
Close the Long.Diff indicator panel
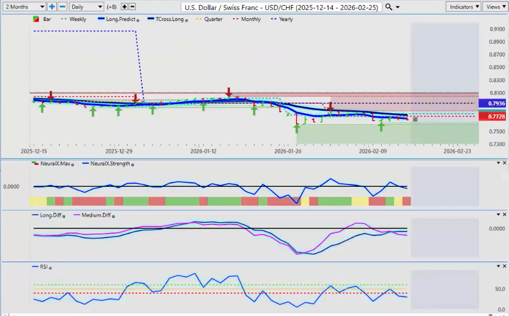[504, 214]
